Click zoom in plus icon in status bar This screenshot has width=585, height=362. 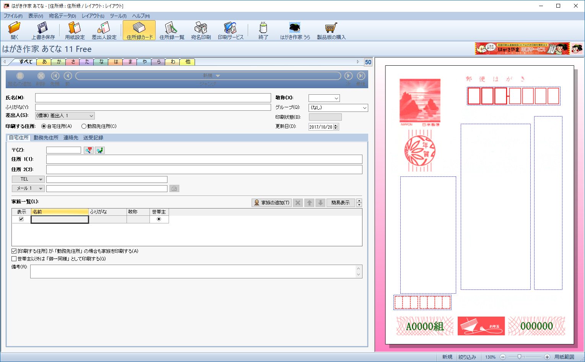[x=547, y=357]
